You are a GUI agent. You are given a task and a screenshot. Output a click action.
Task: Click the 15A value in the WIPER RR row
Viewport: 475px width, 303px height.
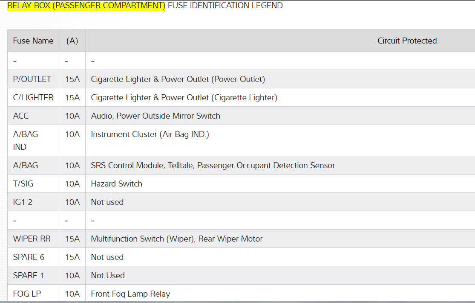tap(72, 239)
